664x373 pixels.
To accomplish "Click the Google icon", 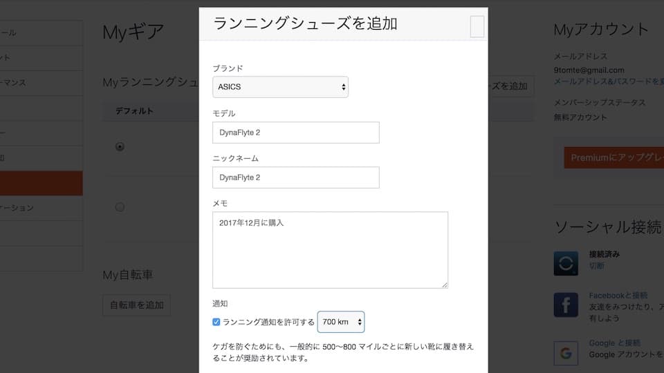I will click(x=566, y=353).
